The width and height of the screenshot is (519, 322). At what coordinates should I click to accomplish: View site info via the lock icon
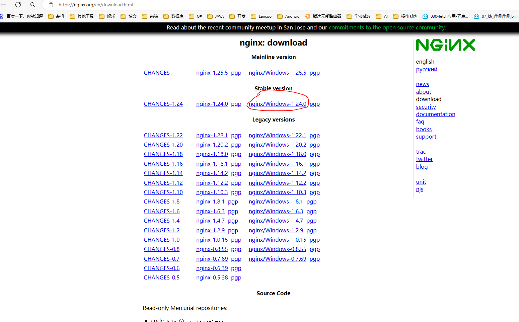pos(51,5)
